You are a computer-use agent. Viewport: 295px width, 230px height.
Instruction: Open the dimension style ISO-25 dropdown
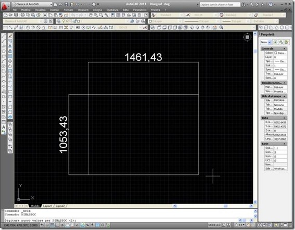[x=204, y=15]
